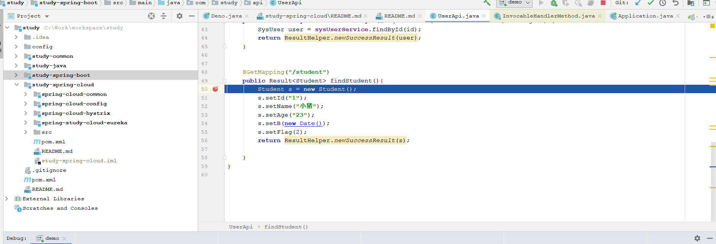716x244 pixels.
Task: Close the demo debug session tab
Action: [x=64, y=239]
